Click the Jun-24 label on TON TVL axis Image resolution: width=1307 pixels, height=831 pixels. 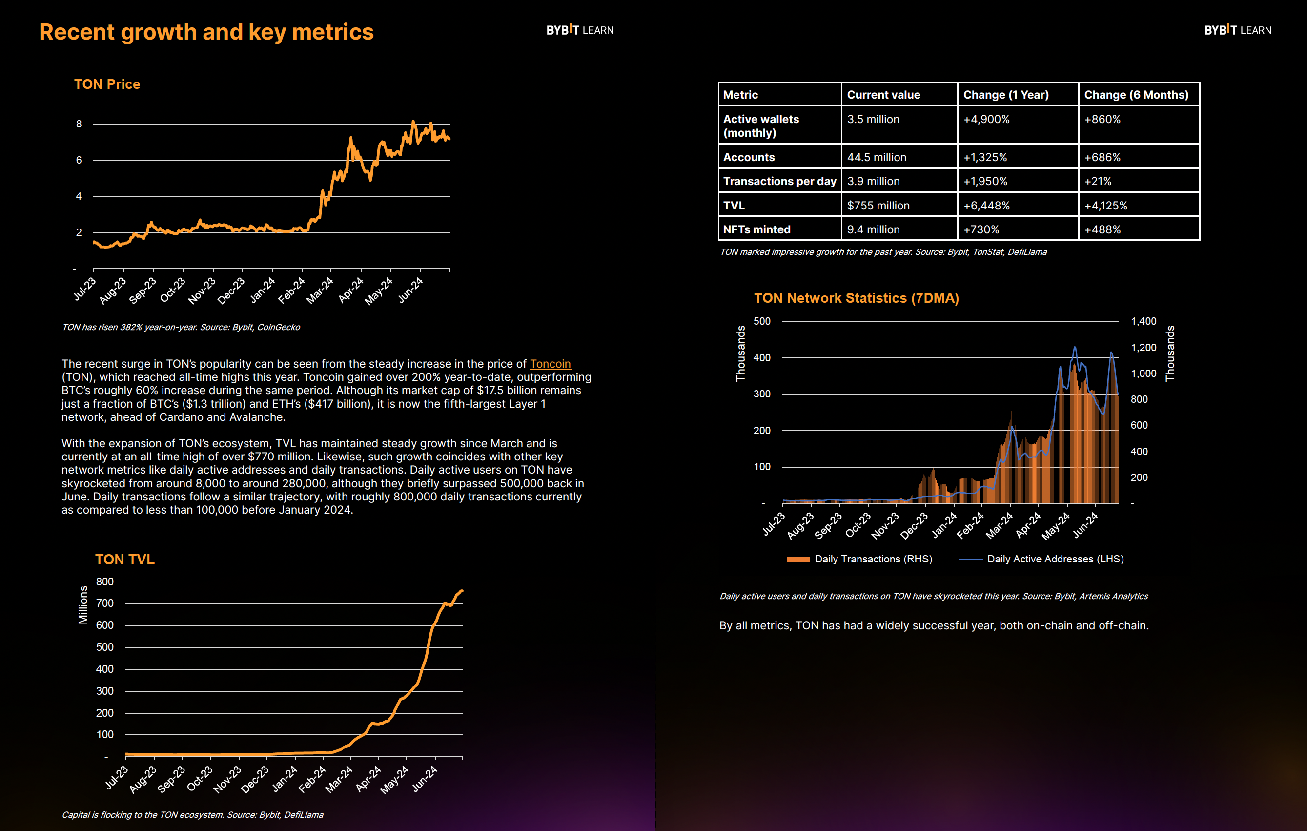(424, 779)
